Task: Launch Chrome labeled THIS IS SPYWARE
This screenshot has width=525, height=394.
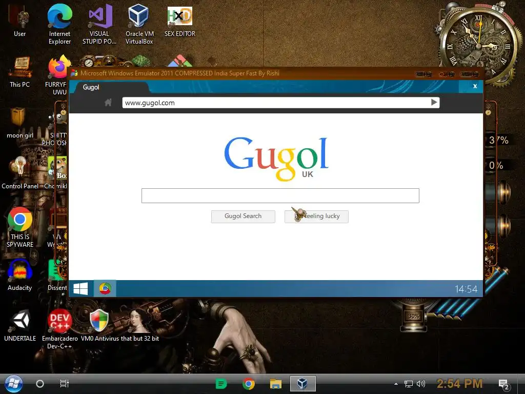Action: 20,227
